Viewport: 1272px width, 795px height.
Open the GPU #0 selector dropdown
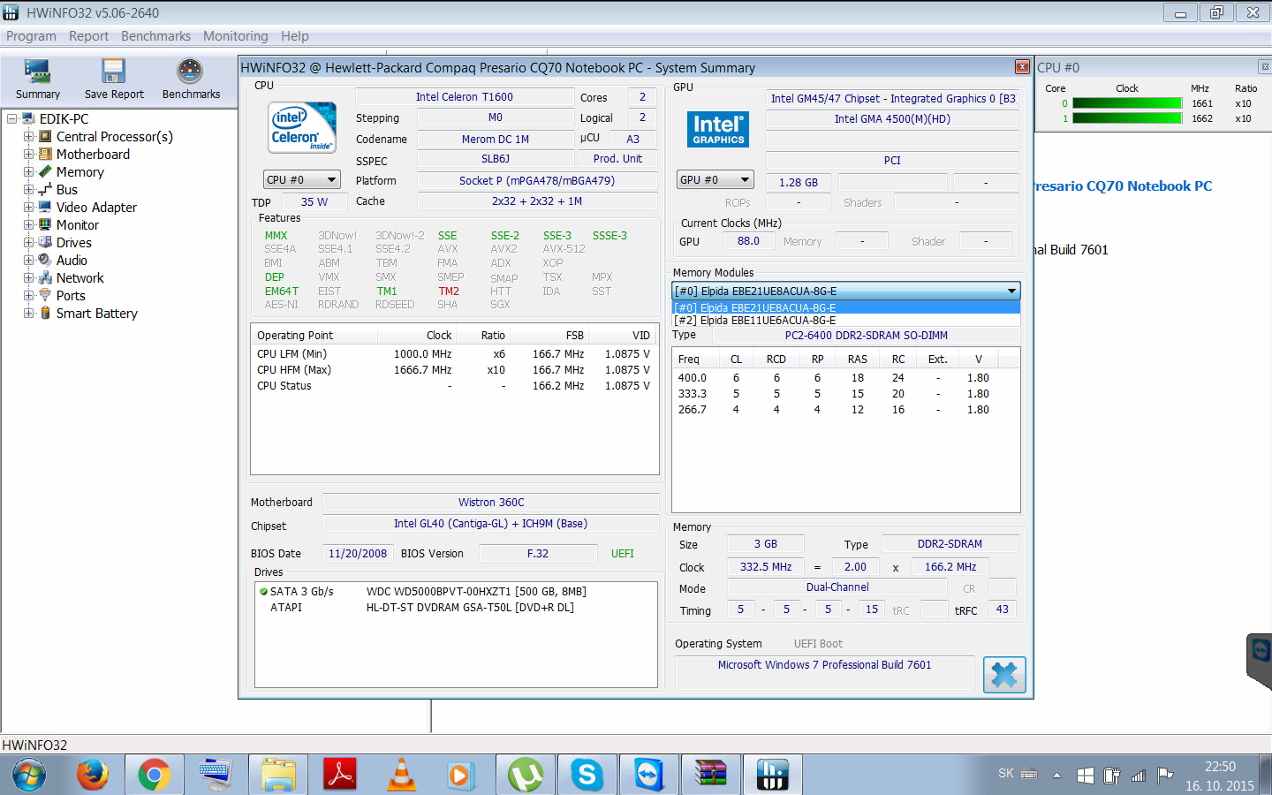[715, 179]
